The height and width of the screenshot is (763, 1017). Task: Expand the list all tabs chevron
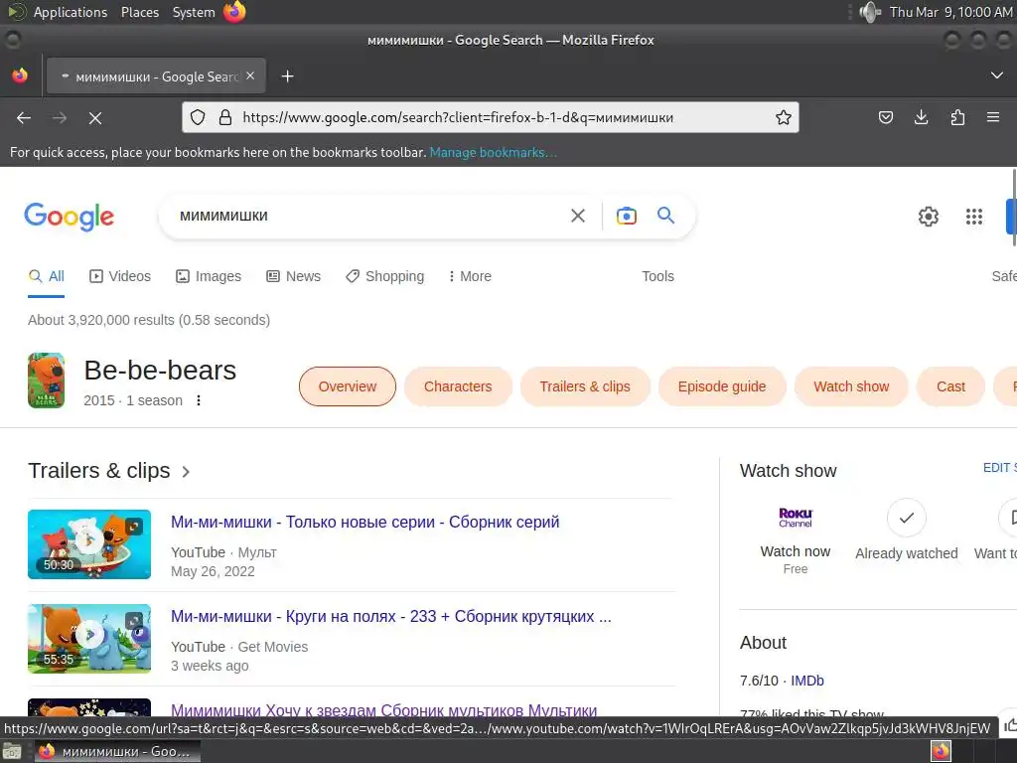(997, 76)
